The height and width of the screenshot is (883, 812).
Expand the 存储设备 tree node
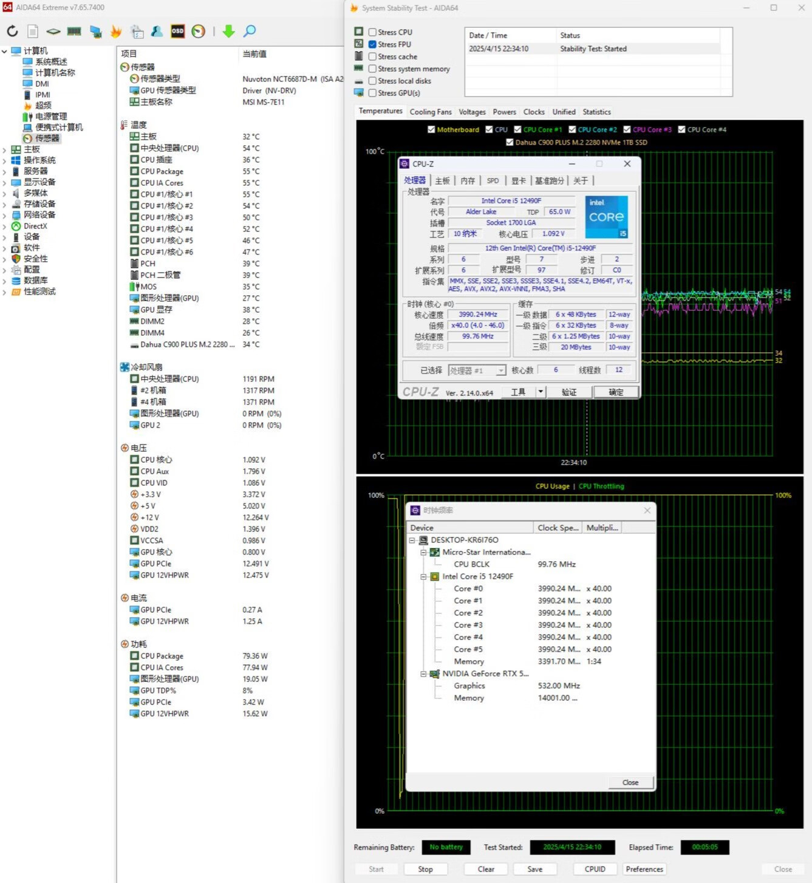point(4,204)
